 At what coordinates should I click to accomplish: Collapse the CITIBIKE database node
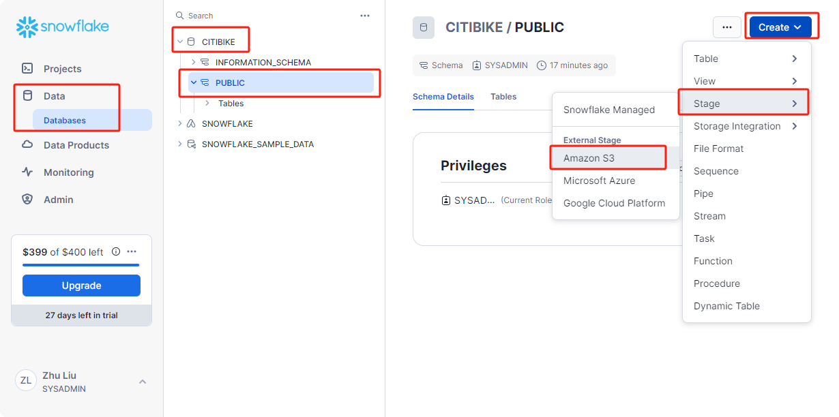(180, 42)
